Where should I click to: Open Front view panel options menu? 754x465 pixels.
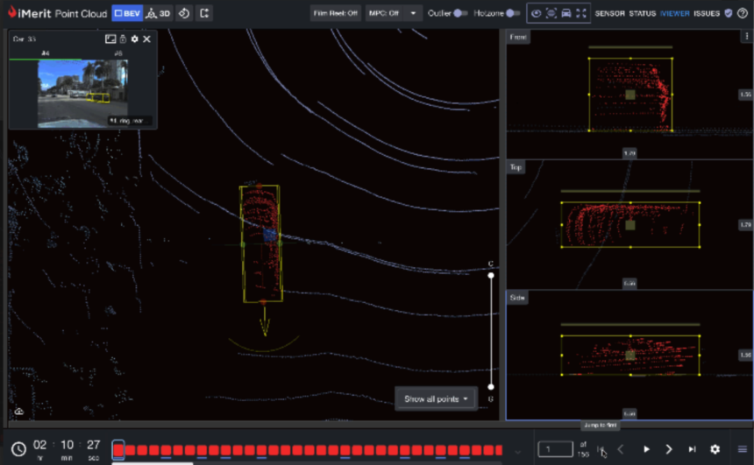tap(747, 37)
